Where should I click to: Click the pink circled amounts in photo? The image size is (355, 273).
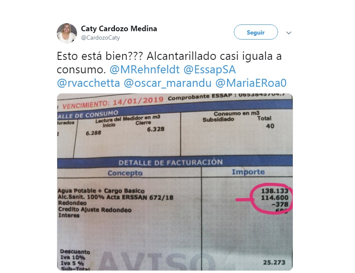click(x=272, y=198)
